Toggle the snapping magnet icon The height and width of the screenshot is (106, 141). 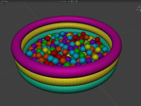tap(72, 1)
